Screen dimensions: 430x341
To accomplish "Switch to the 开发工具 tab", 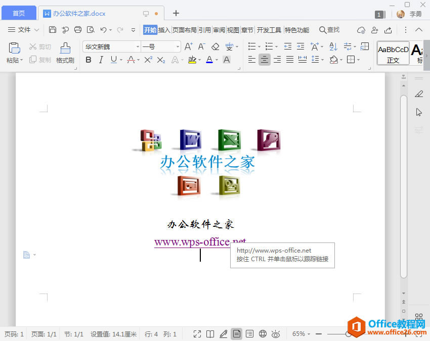I will coord(269,30).
